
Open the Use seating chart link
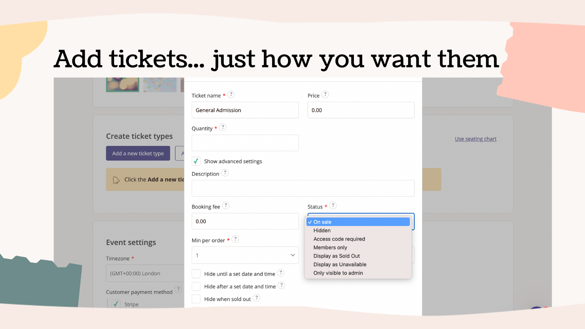pos(475,139)
